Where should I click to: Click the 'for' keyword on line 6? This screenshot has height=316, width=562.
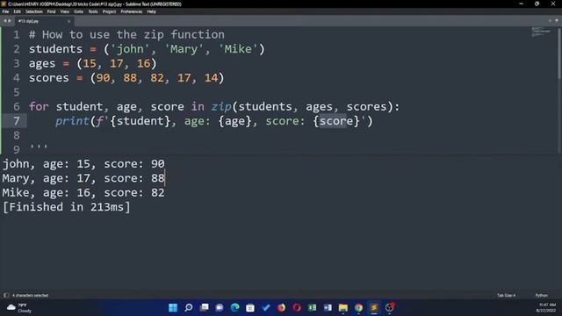click(39, 106)
